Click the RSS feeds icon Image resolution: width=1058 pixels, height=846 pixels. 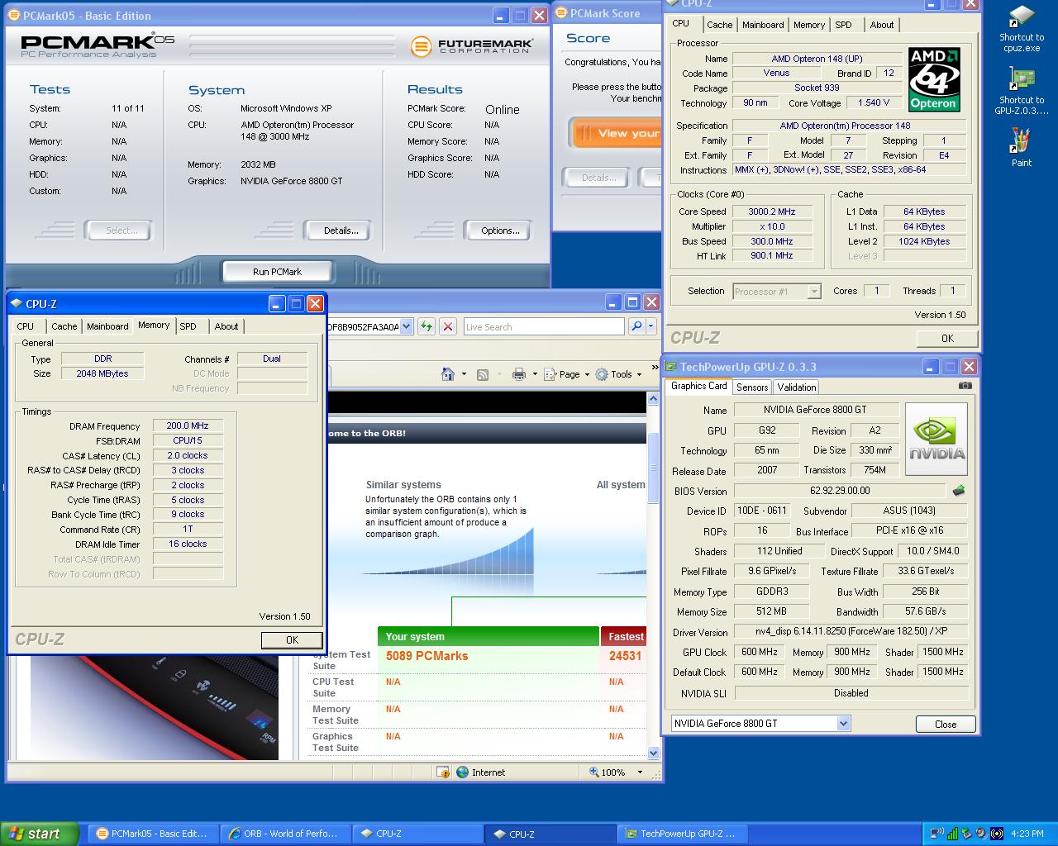click(483, 374)
